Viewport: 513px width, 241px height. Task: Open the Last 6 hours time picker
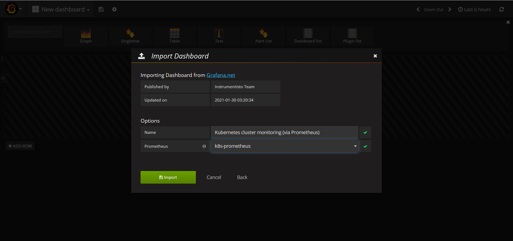click(x=474, y=9)
